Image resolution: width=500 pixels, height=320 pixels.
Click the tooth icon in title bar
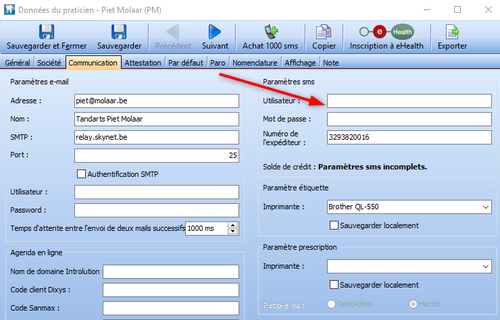(x=9, y=9)
